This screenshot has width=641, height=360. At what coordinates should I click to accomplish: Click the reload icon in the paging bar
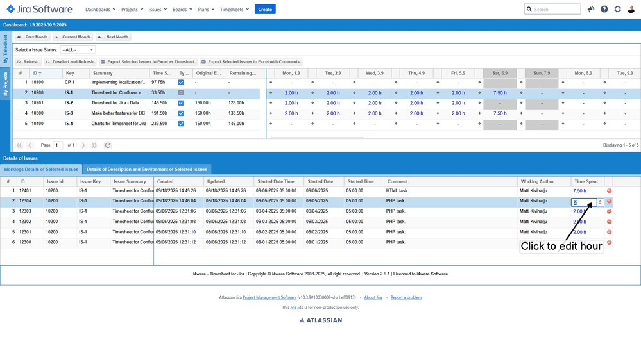(108, 145)
